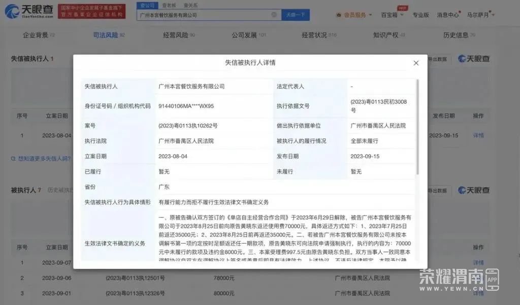Click 执行法院 value 广州市番禺区人民法院
This screenshot has height=305, width=520.
(x=186, y=141)
